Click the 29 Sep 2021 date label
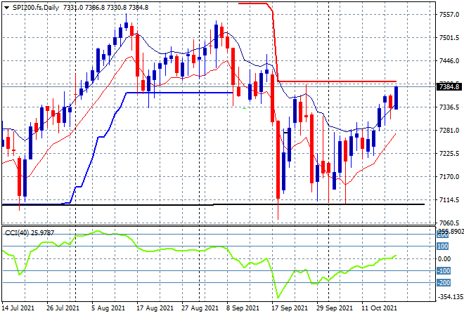 coord(335,308)
